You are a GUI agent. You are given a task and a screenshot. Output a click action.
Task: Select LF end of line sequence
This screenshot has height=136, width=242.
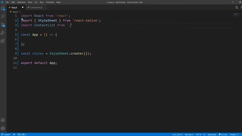pyautogui.click(x=204, y=134)
